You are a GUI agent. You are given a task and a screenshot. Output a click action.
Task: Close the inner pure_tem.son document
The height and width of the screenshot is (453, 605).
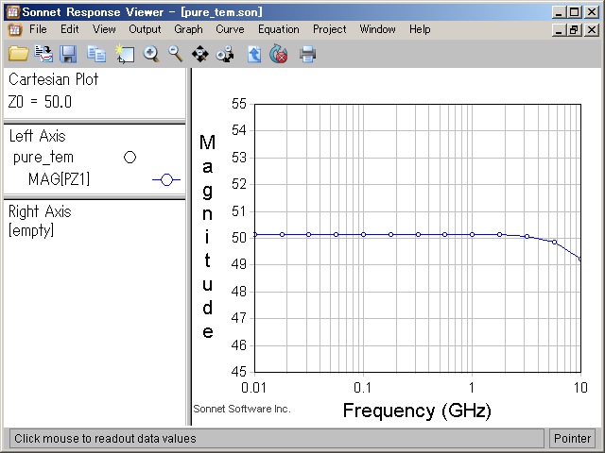[592, 29]
